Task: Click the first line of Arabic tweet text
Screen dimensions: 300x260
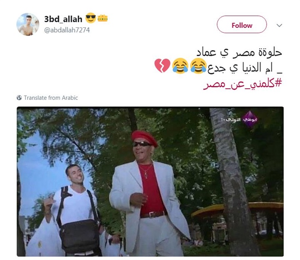Action: pyautogui.click(x=239, y=52)
